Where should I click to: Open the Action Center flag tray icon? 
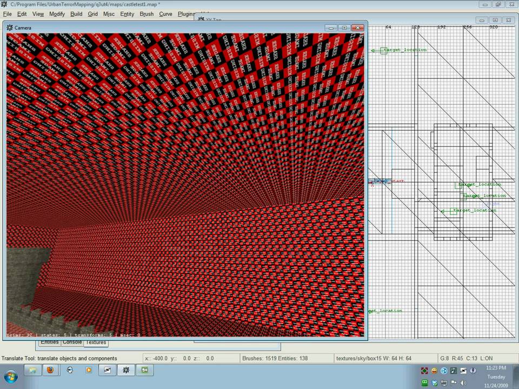[454, 383]
